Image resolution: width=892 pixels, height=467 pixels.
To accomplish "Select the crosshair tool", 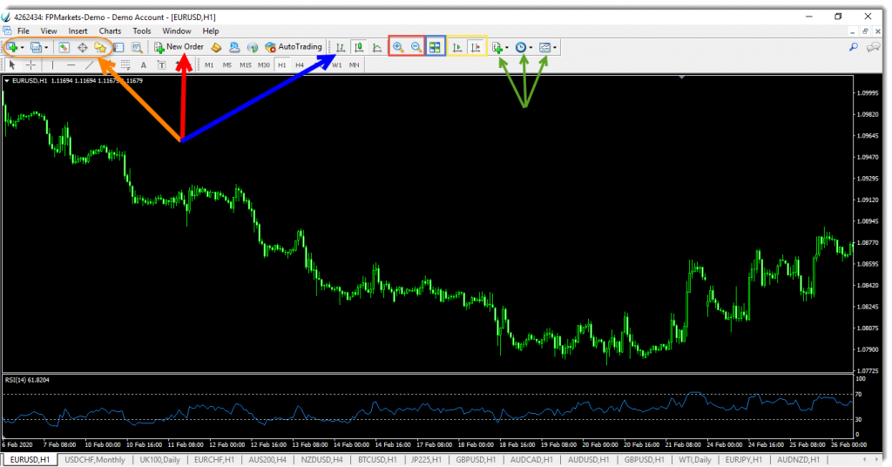I will [x=30, y=64].
